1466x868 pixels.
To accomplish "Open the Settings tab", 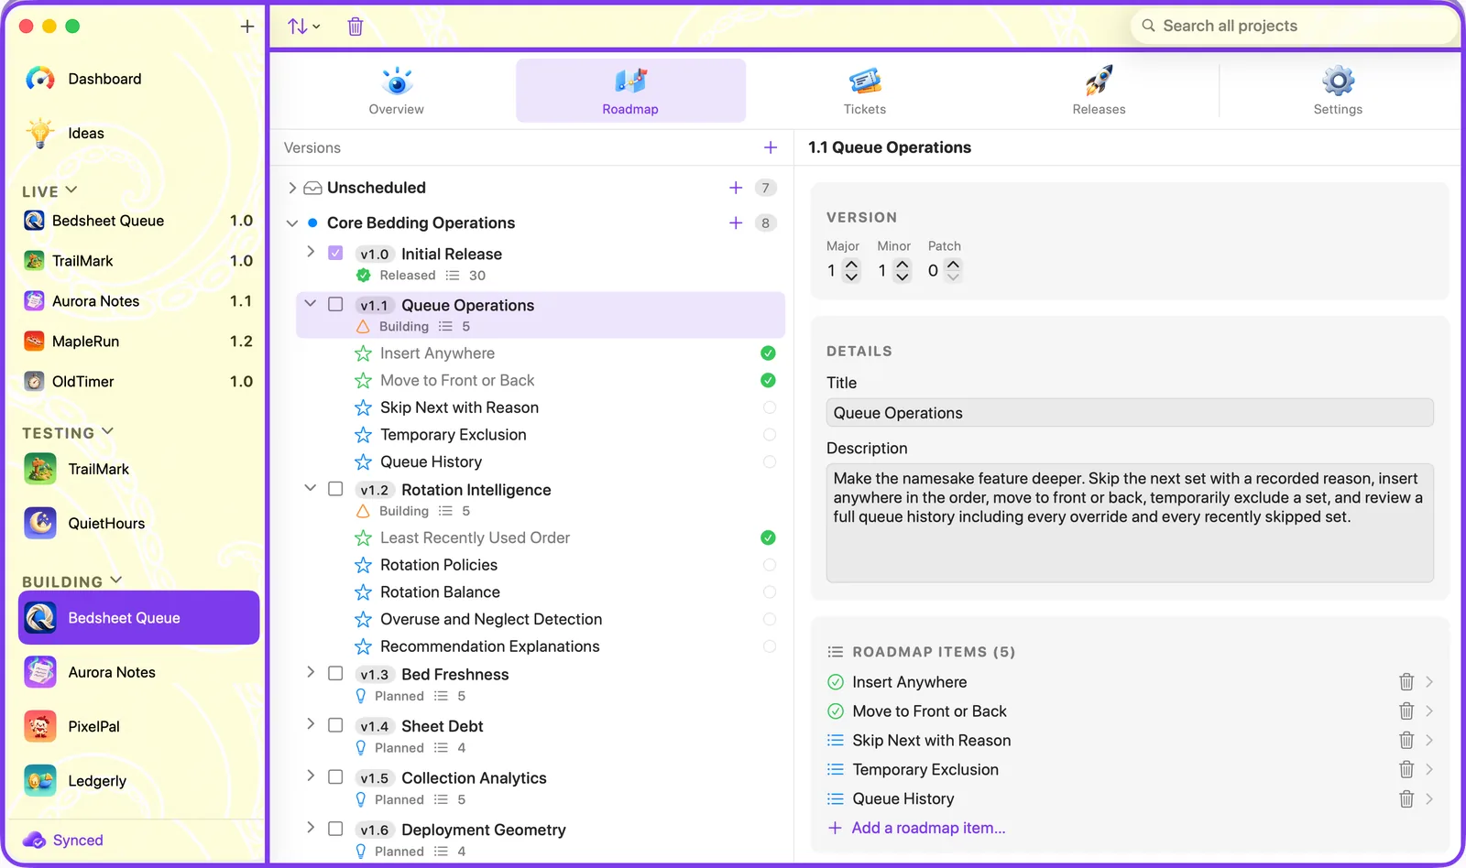I will (1338, 91).
